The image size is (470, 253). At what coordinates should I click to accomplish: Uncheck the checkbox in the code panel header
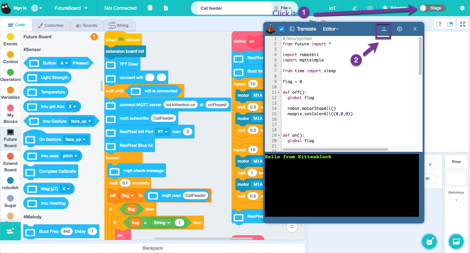coord(282,29)
